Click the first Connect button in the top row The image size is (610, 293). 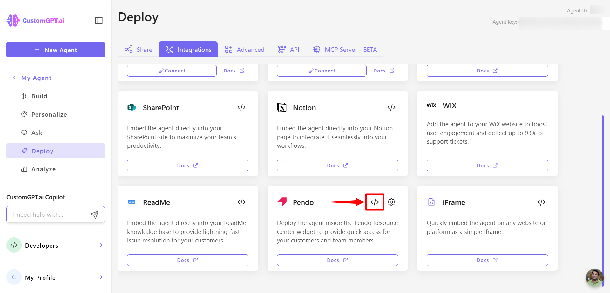click(172, 71)
